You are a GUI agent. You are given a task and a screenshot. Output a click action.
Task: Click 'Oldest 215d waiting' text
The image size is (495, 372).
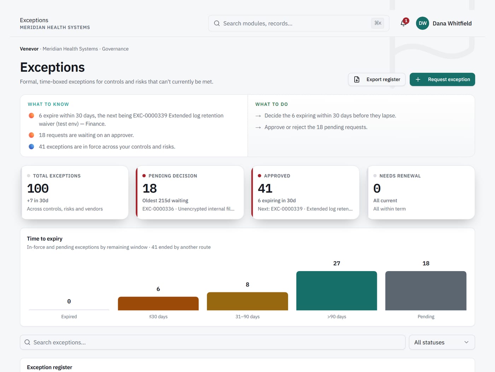tap(165, 200)
